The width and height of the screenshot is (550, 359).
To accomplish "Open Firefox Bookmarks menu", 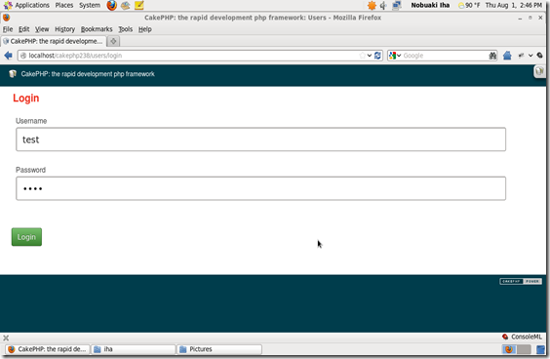I will 97,29.
